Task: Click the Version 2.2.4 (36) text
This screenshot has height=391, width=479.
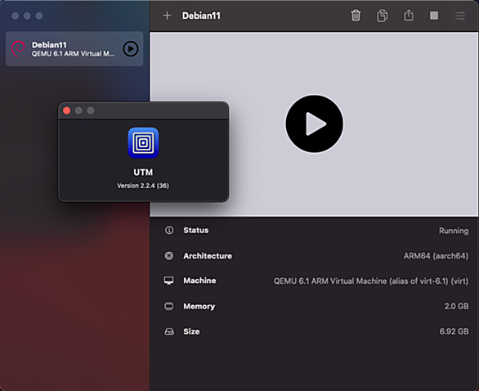Action: (143, 186)
